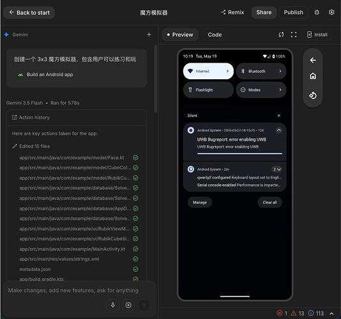
Task: Open settings gear in top bar
Action: tap(331, 12)
